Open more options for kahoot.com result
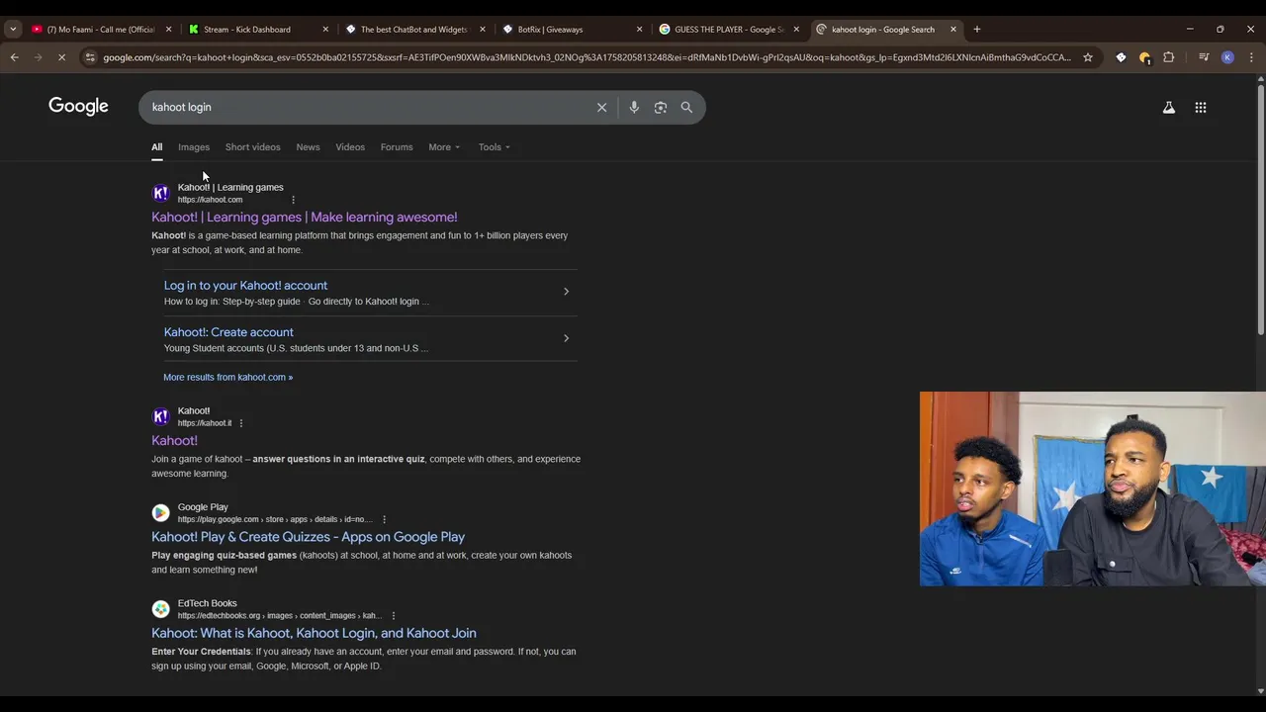 293,200
